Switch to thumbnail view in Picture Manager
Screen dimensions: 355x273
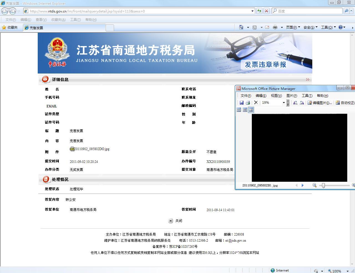pos(239,110)
